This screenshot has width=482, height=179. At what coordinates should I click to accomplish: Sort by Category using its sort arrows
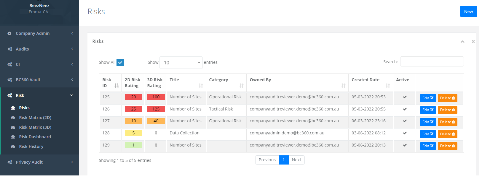coord(242,86)
